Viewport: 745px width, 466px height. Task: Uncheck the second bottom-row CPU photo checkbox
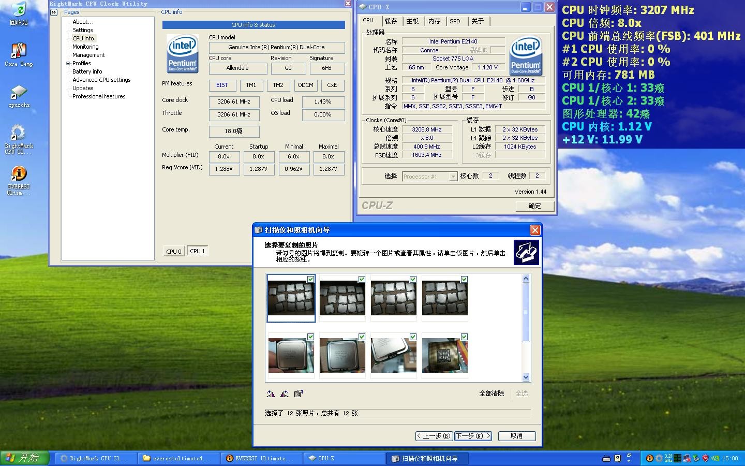[x=362, y=337]
